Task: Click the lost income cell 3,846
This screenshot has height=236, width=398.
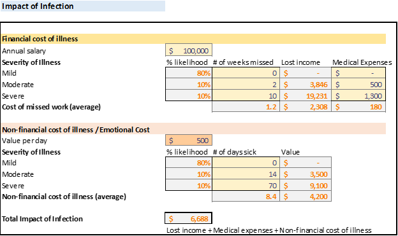Action: [x=306, y=85]
